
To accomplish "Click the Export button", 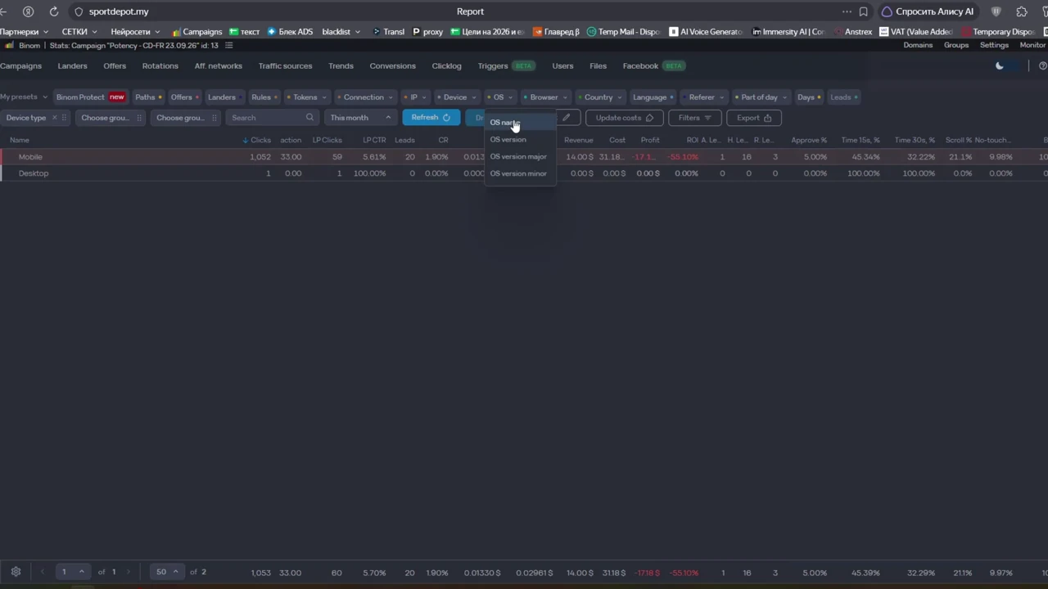I will (x=754, y=118).
